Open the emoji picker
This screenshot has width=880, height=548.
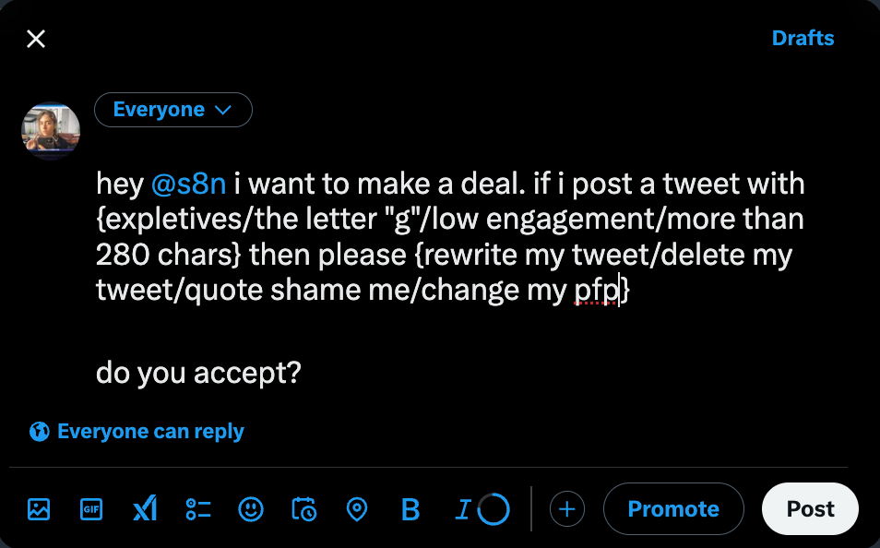point(251,509)
